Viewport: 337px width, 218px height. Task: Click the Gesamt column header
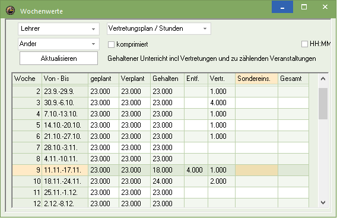[x=293, y=79]
